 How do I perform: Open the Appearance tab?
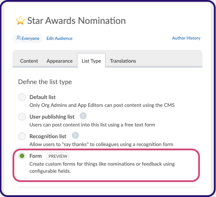(60, 61)
